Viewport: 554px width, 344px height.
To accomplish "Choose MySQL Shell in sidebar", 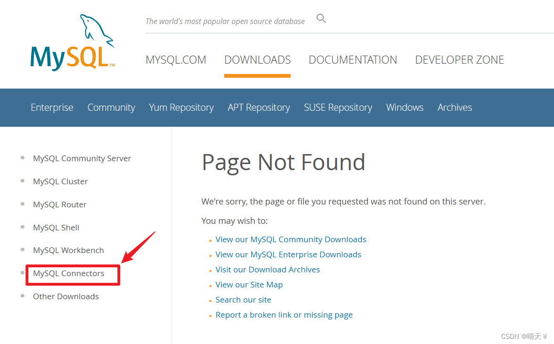I will 56,227.
